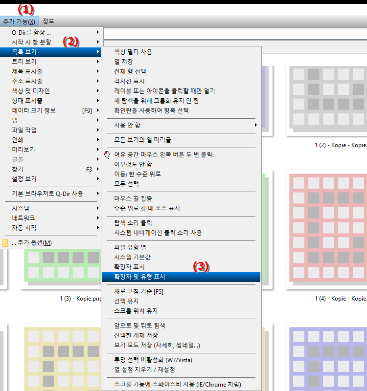This screenshot has height=391, width=367.
Task: Toggle 탐색 소리 클릭 option
Action: (181, 223)
